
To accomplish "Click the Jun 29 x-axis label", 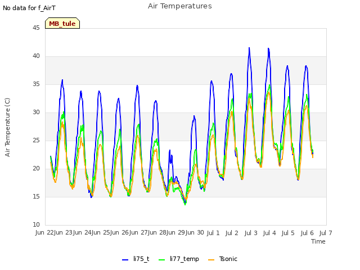I will (176, 232).
